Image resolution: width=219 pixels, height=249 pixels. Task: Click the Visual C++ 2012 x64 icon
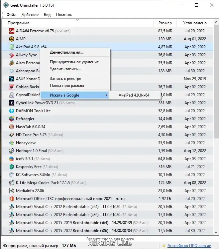[x=12, y=207]
